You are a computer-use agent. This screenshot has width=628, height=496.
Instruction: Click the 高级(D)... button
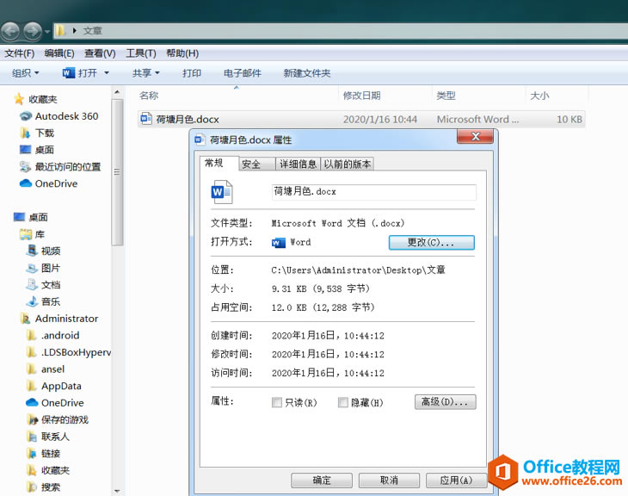445,402
